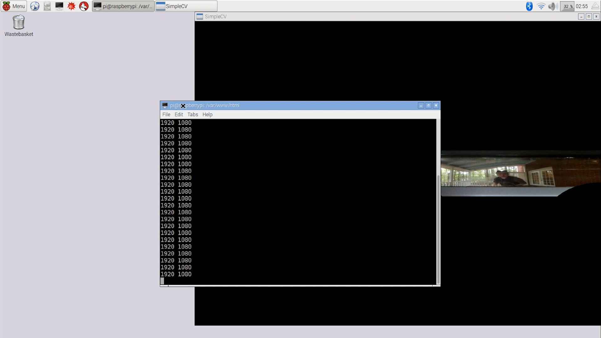This screenshot has width=601, height=338.
Task: Click the CPU usage 32% monitor
Action: 568,6
